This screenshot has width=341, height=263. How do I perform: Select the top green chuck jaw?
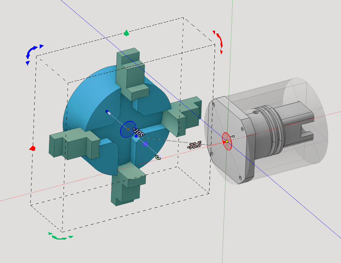[x=130, y=72]
